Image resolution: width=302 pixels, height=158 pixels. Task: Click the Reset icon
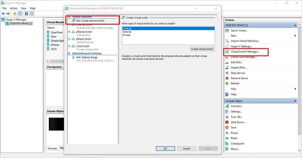click(227, 138)
